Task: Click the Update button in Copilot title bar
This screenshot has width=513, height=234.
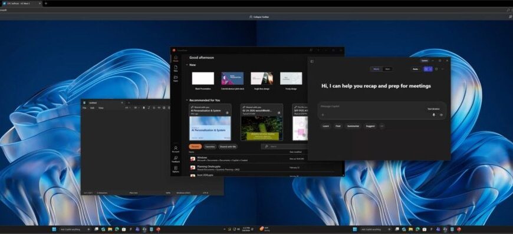Action: (x=425, y=61)
